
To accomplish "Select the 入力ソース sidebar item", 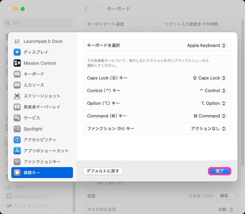I will tap(34, 85).
